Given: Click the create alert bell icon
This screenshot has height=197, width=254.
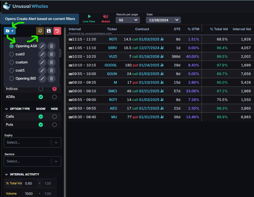Looking at the screenshot, I should [40, 31].
